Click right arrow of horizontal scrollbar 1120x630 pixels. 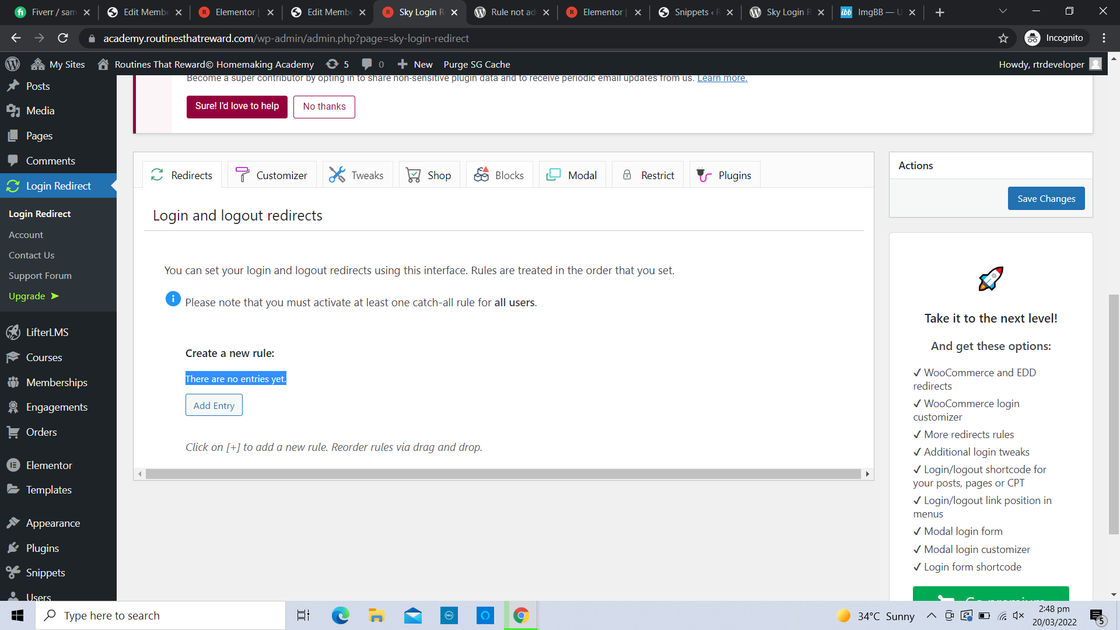(x=867, y=474)
